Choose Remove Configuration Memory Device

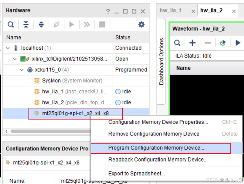tap(166, 134)
